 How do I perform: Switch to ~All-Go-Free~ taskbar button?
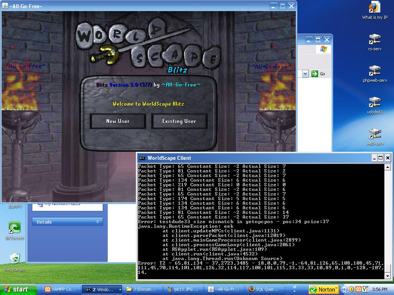tap(224, 289)
